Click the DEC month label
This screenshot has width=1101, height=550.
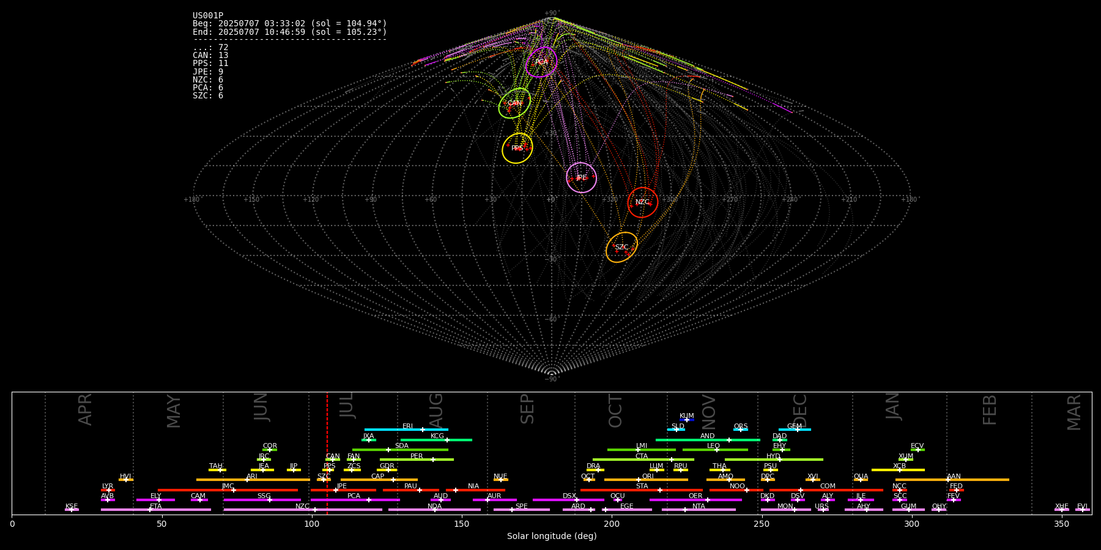(800, 411)
